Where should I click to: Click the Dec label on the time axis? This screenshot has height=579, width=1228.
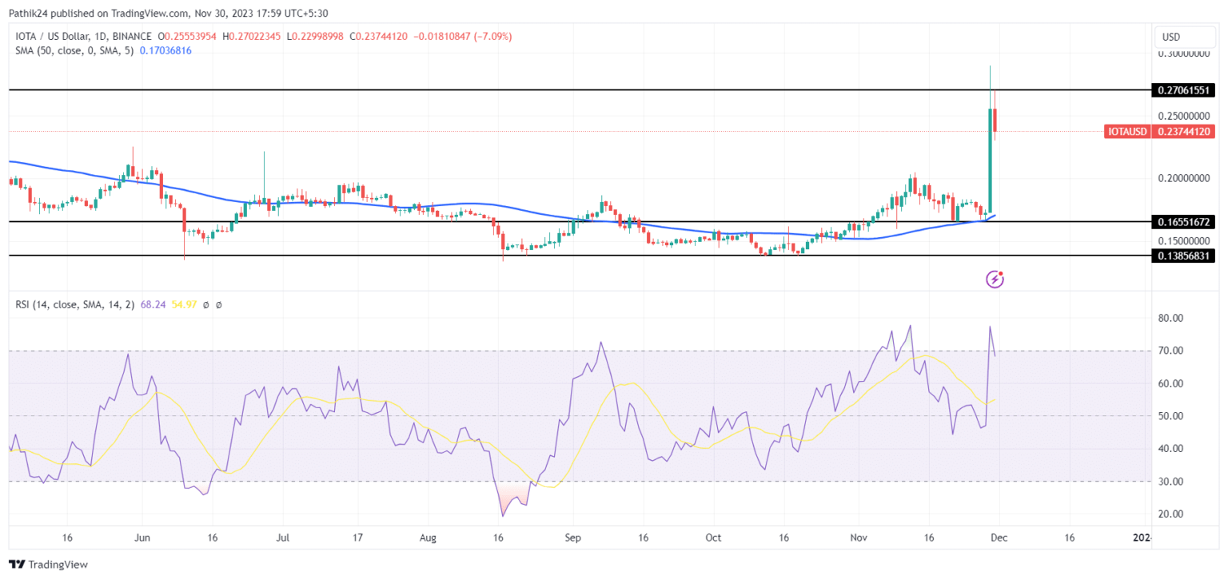point(999,537)
